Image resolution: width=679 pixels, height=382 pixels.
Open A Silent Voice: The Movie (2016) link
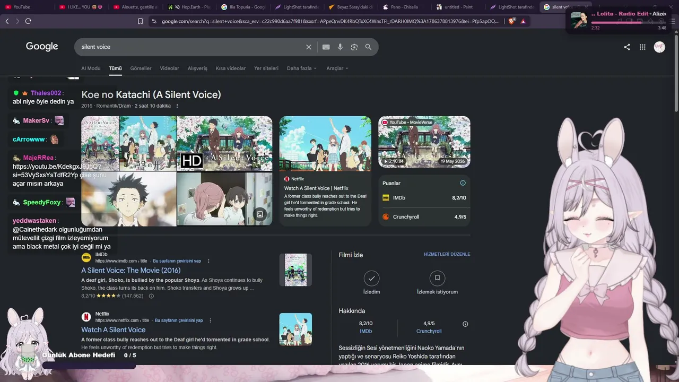(130, 271)
